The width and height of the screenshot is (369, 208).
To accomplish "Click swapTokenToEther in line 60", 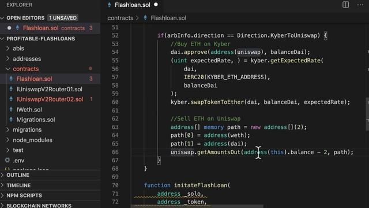I will [217, 102].
